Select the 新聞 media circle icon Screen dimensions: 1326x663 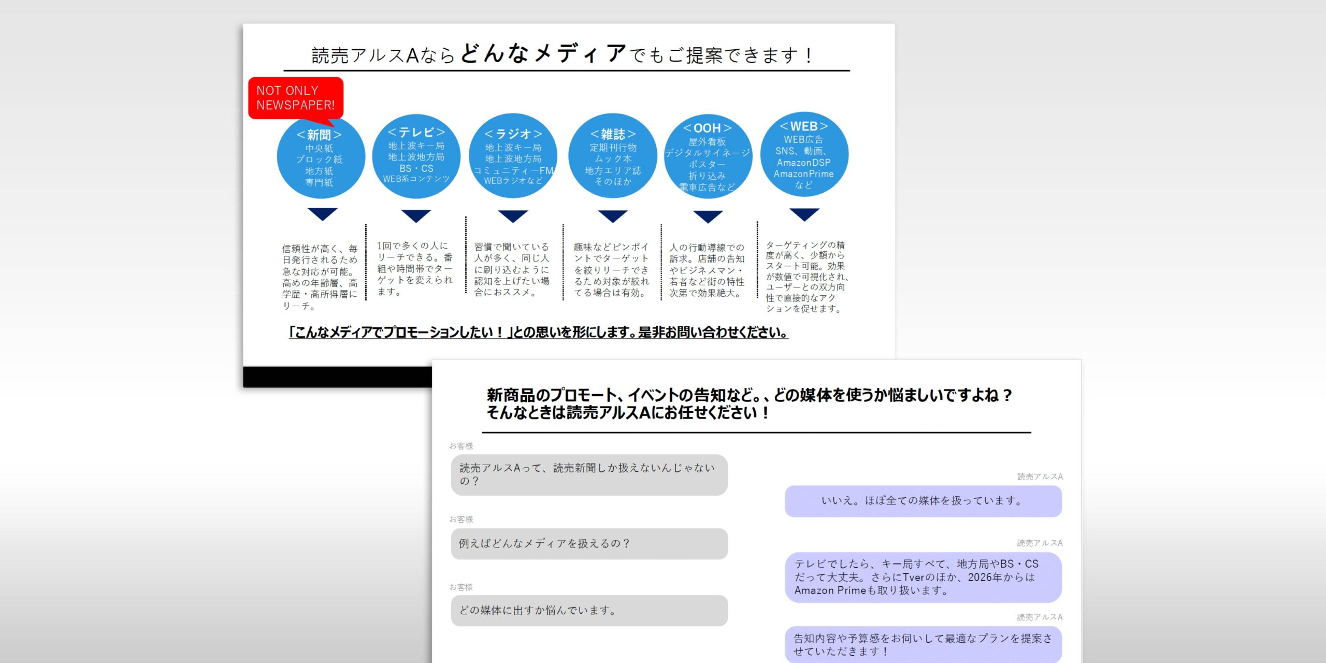[x=322, y=156]
